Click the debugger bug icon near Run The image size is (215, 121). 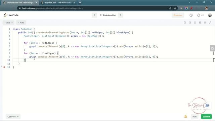click(x=186, y=117)
